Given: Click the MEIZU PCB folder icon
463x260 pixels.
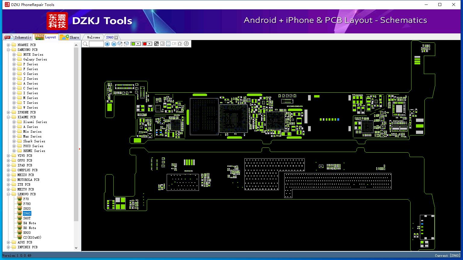Looking at the screenshot, I should pos(14,175).
